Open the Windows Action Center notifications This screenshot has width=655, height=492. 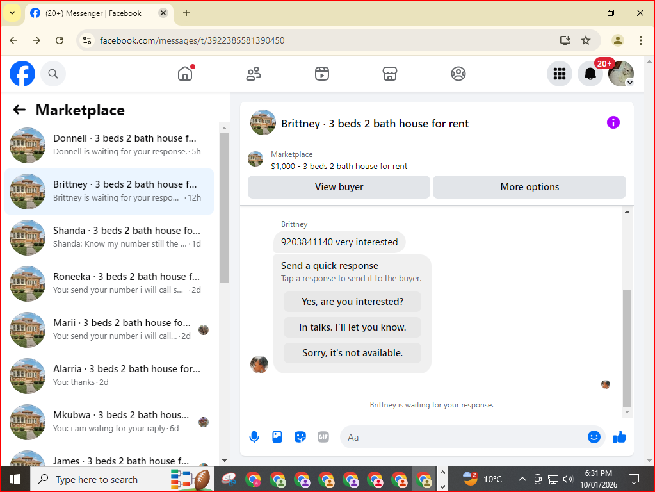click(x=634, y=479)
